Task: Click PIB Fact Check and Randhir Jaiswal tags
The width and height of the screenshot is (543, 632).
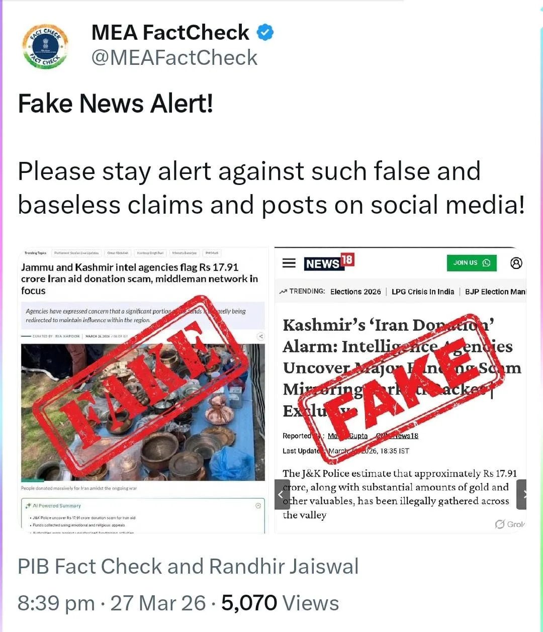Action: pos(188,566)
